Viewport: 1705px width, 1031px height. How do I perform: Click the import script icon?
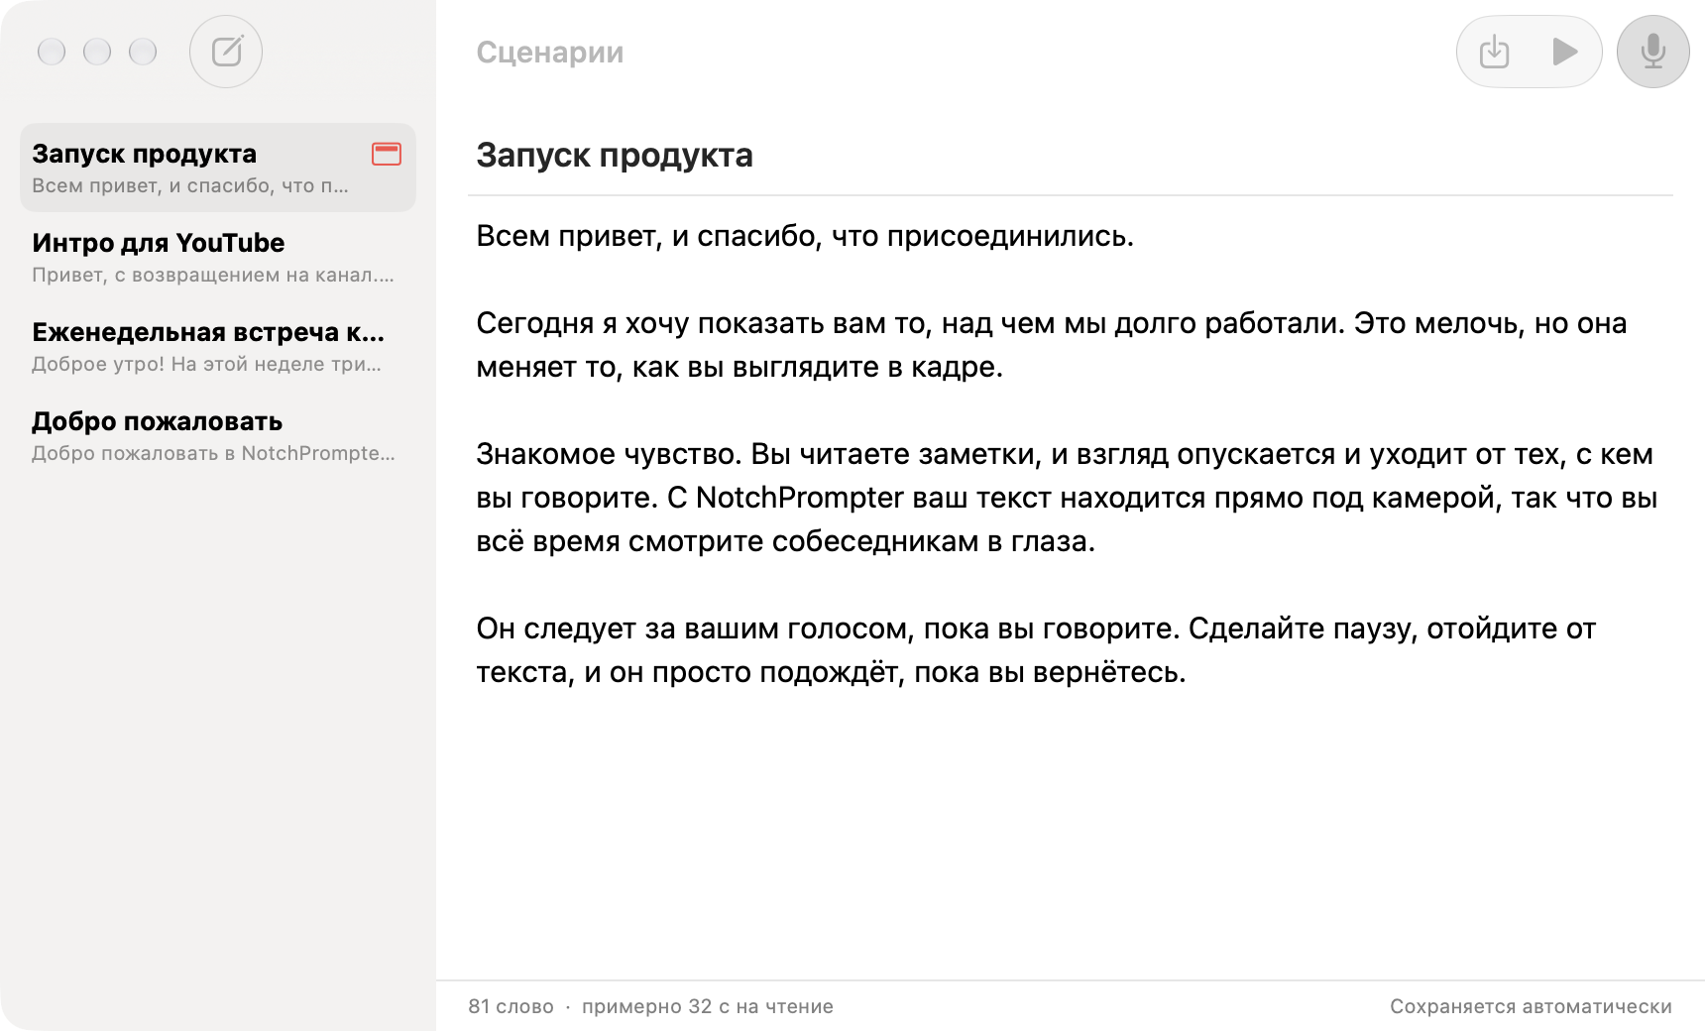[x=1494, y=52]
